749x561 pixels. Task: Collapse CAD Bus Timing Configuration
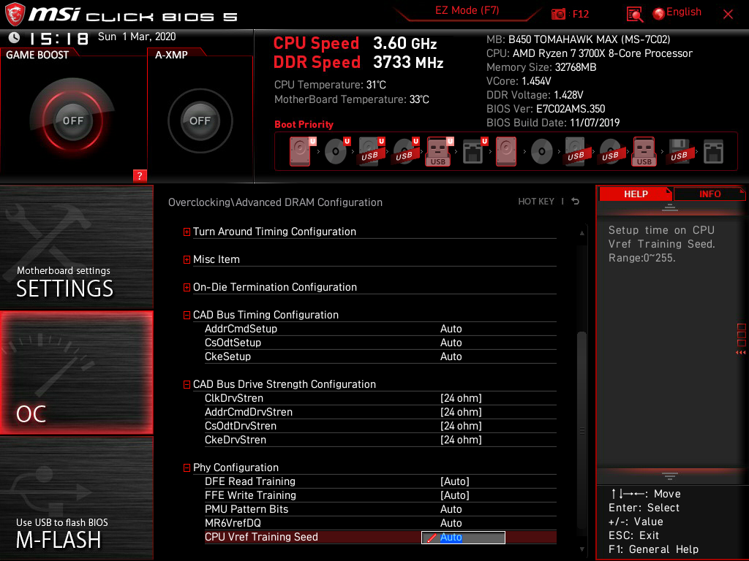tap(187, 315)
